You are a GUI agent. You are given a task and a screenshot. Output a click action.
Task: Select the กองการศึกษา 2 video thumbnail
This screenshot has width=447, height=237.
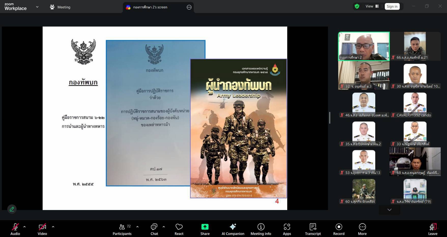click(x=364, y=46)
